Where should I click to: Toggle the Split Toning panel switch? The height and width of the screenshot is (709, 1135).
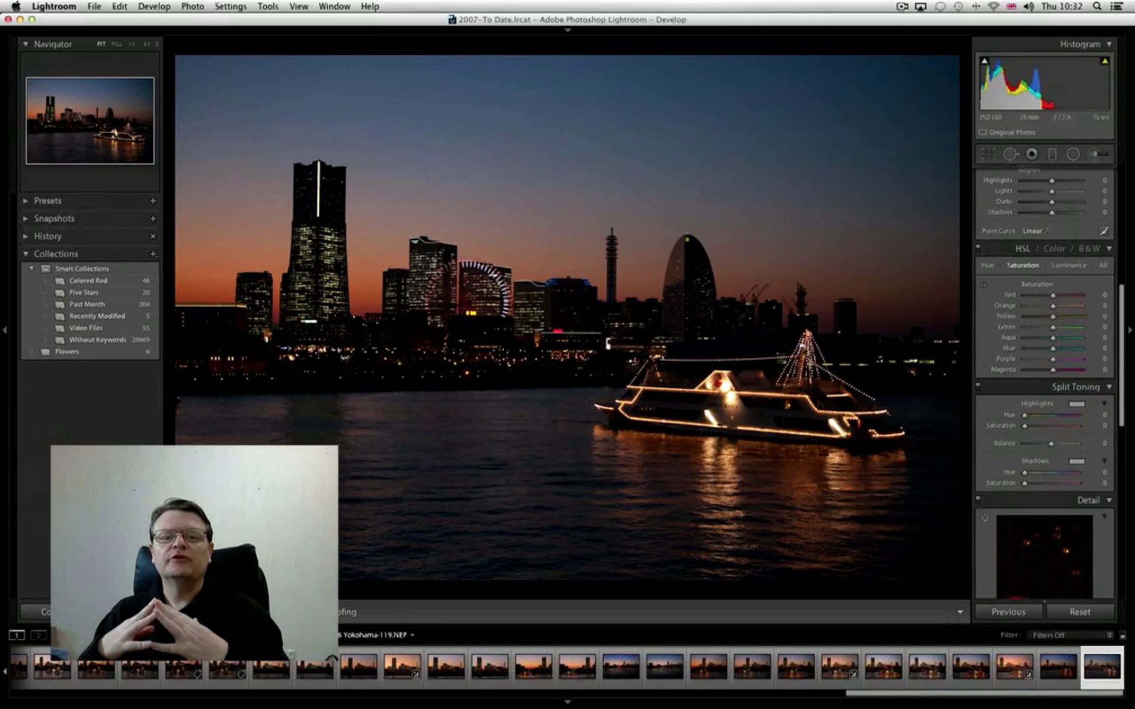tap(978, 386)
